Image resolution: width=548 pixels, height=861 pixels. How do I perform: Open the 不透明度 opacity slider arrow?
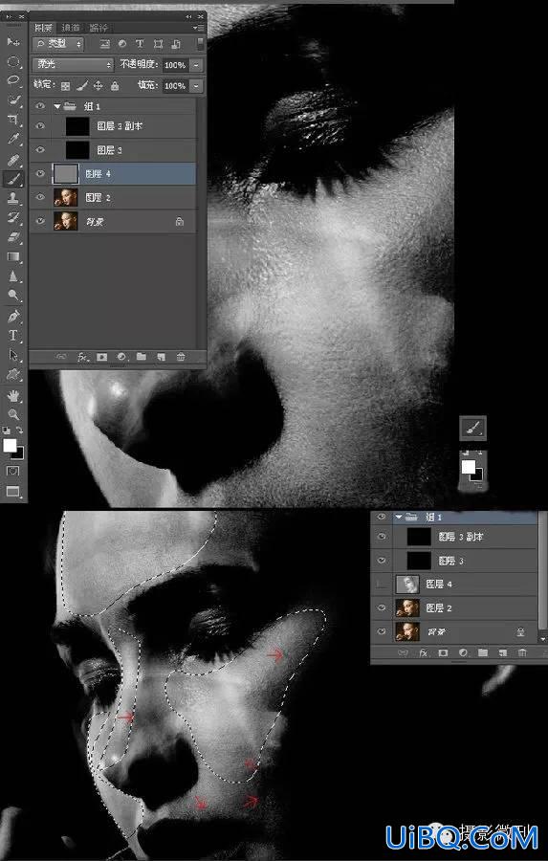tap(196, 65)
